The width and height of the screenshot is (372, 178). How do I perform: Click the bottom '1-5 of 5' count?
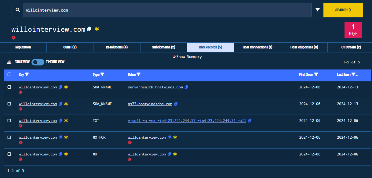point(16,171)
